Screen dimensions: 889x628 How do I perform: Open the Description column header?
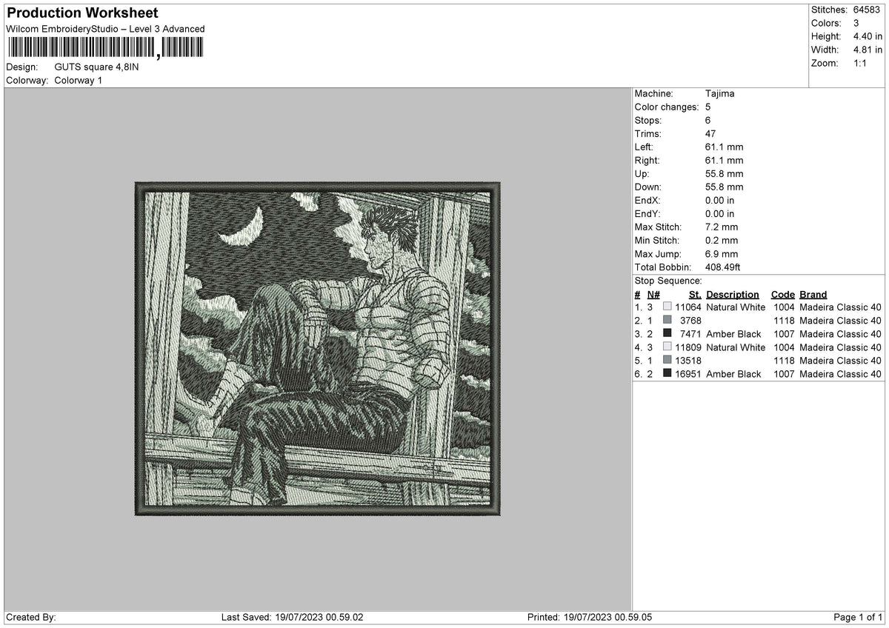pos(733,294)
